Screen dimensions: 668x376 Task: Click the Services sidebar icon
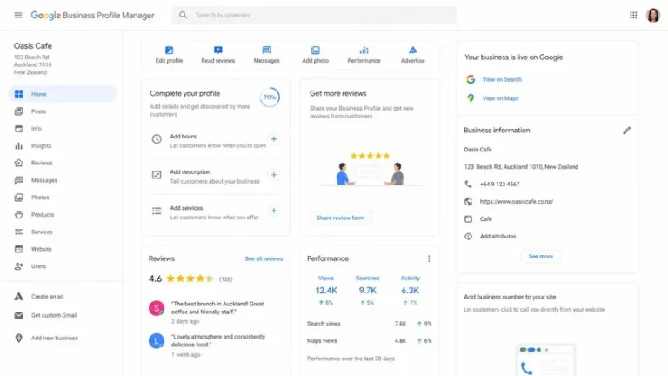(19, 232)
